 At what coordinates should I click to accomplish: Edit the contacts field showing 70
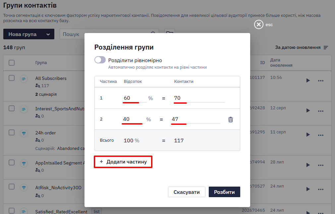pos(199,98)
